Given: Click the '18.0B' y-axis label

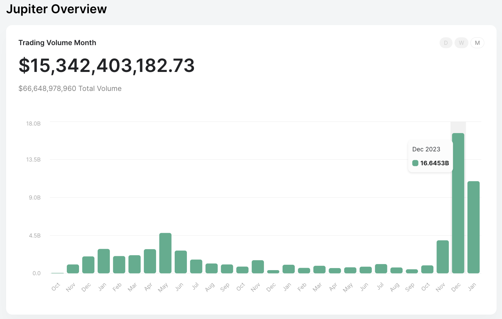Looking at the screenshot, I should coord(34,124).
